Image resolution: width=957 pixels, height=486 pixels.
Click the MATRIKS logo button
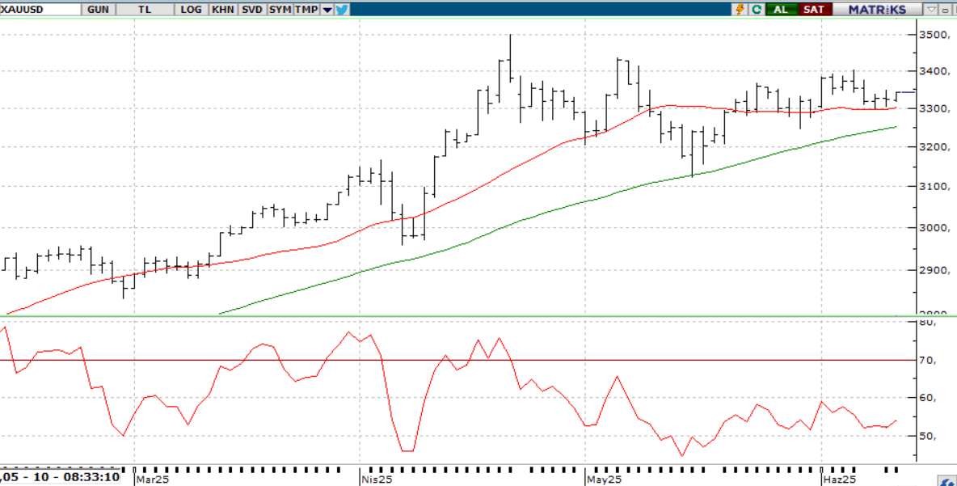click(877, 9)
